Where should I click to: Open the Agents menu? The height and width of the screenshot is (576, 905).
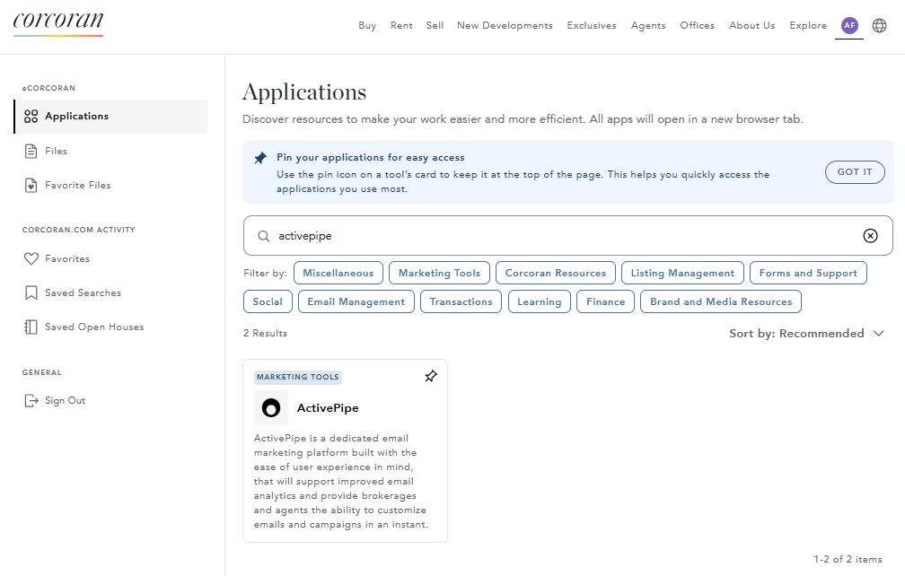tap(648, 25)
